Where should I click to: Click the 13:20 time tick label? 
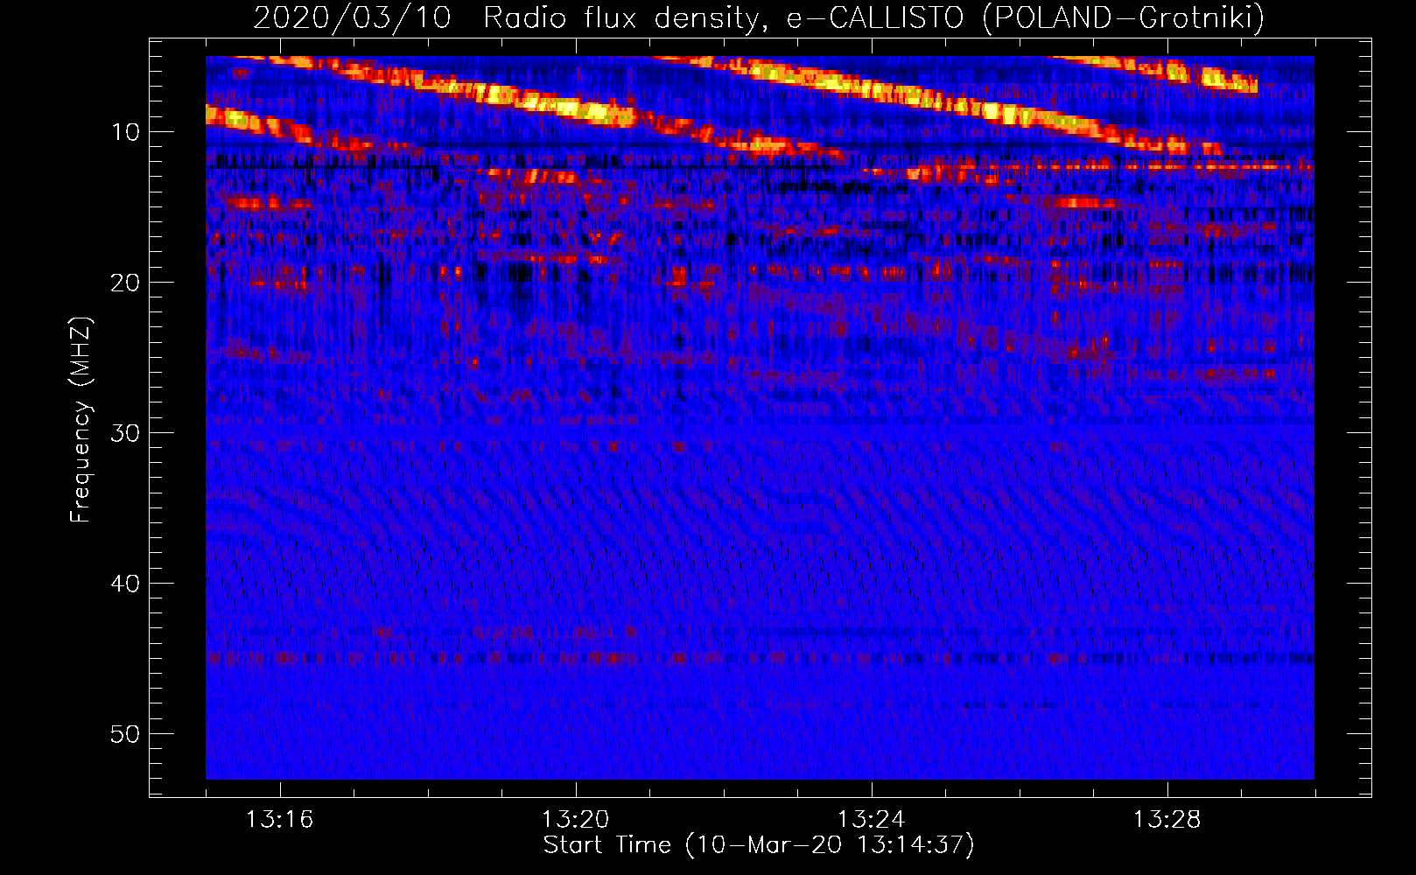pos(575,820)
